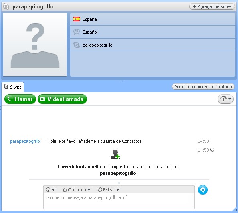Image resolution: width=238 pixels, height=213 pixels.
Task: Click the Agregar personas button
Action: (212, 6)
